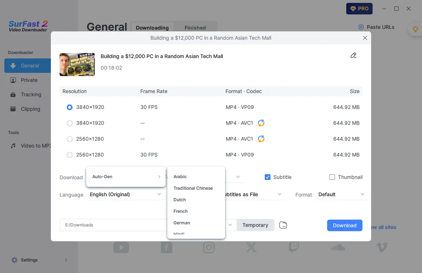Click the video thumbnail preview
Viewport: 422px width, 273px height.
77,65
